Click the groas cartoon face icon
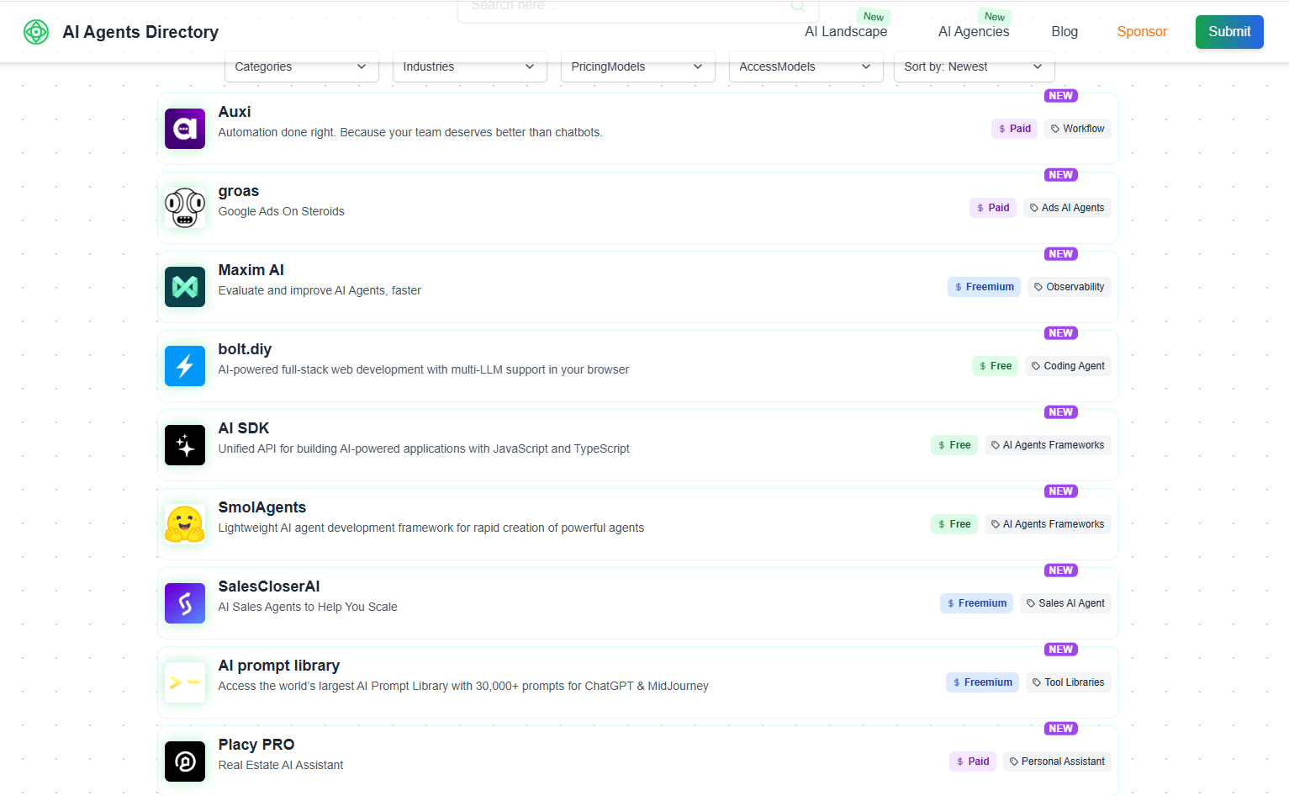This screenshot has height=796, width=1289. (x=185, y=208)
